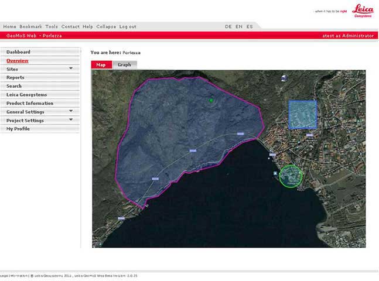Viewport: 379px width, 281px height.
Task: Open My Profile in the sidebar
Action: (40, 129)
